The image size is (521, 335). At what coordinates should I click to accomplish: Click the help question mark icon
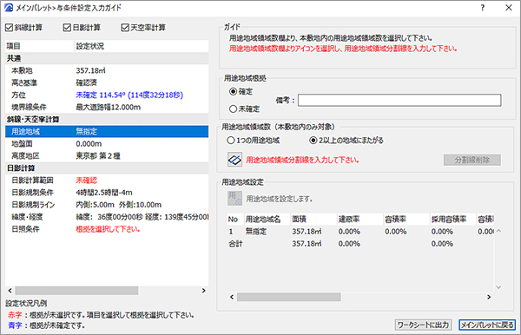tap(483, 7)
